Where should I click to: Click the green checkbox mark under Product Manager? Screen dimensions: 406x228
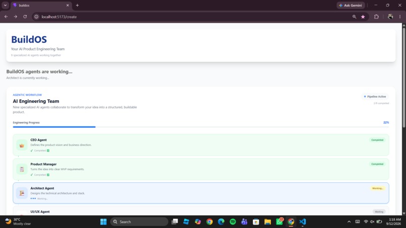[x=48, y=175]
